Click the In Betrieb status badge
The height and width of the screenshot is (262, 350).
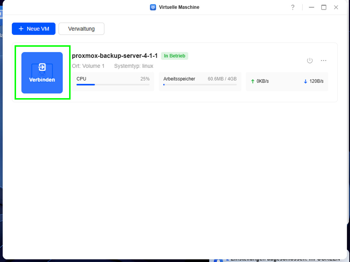(174, 56)
